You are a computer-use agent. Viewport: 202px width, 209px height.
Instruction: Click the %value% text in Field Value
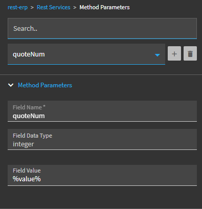(27, 179)
